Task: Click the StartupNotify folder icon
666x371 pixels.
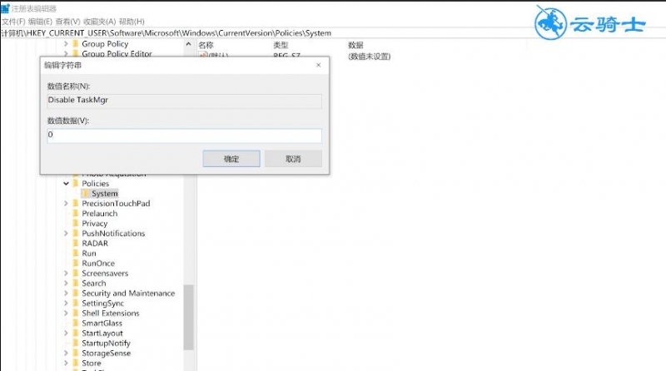Action: pyautogui.click(x=76, y=343)
